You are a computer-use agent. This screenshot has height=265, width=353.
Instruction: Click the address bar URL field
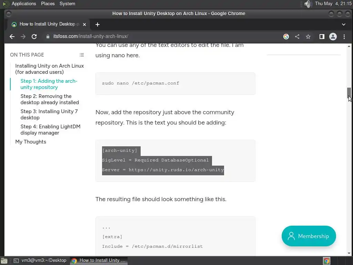pos(162,37)
